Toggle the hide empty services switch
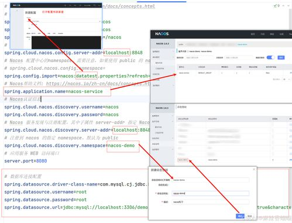 click(270, 57)
